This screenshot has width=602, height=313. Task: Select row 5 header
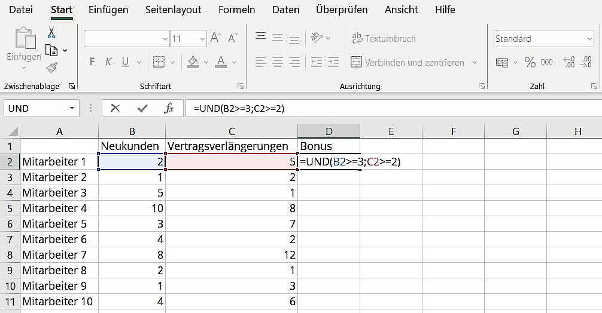(x=10, y=208)
